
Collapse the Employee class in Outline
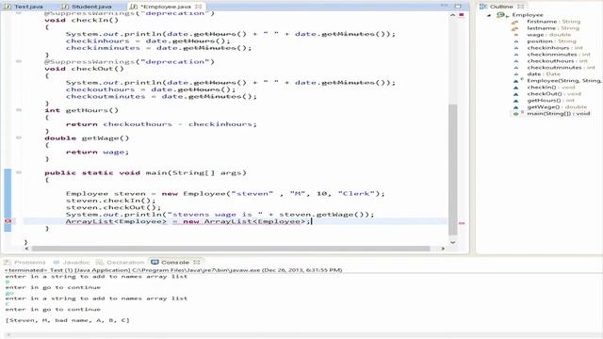click(x=489, y=15)
